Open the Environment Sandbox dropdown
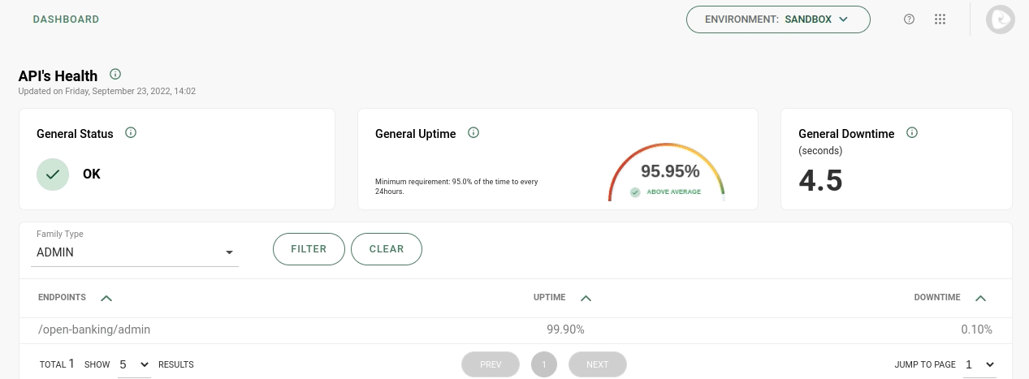The height and width of the screenshot is (379, 1029). (x=777, y=19)
